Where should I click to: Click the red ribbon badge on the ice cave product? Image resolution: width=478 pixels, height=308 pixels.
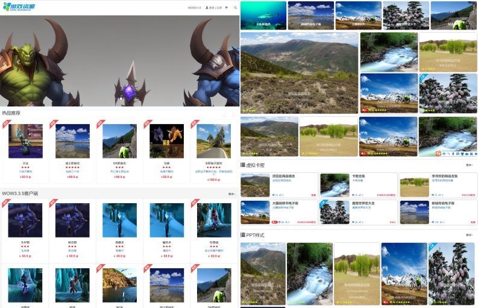[195, 203]
